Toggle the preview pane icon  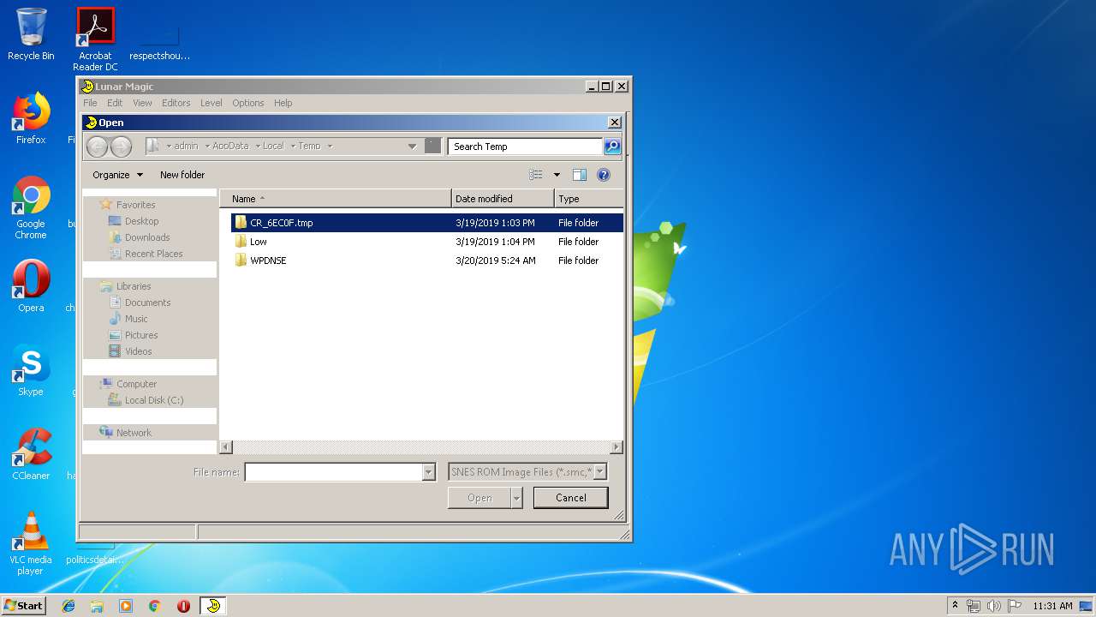pos(580,175)
